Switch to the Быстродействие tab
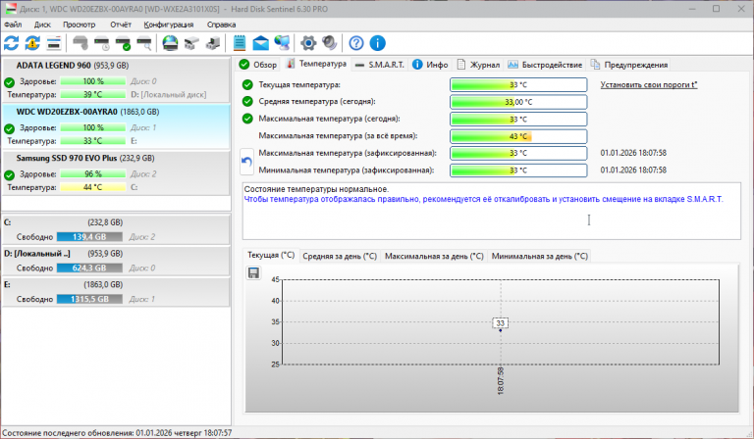The image size is (754, 439). (545, 65)
